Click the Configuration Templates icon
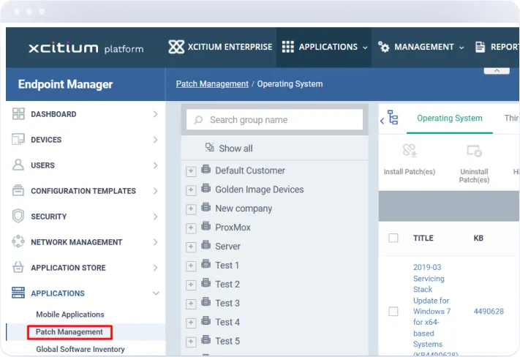Screen dimensions: 520x357 18,190
